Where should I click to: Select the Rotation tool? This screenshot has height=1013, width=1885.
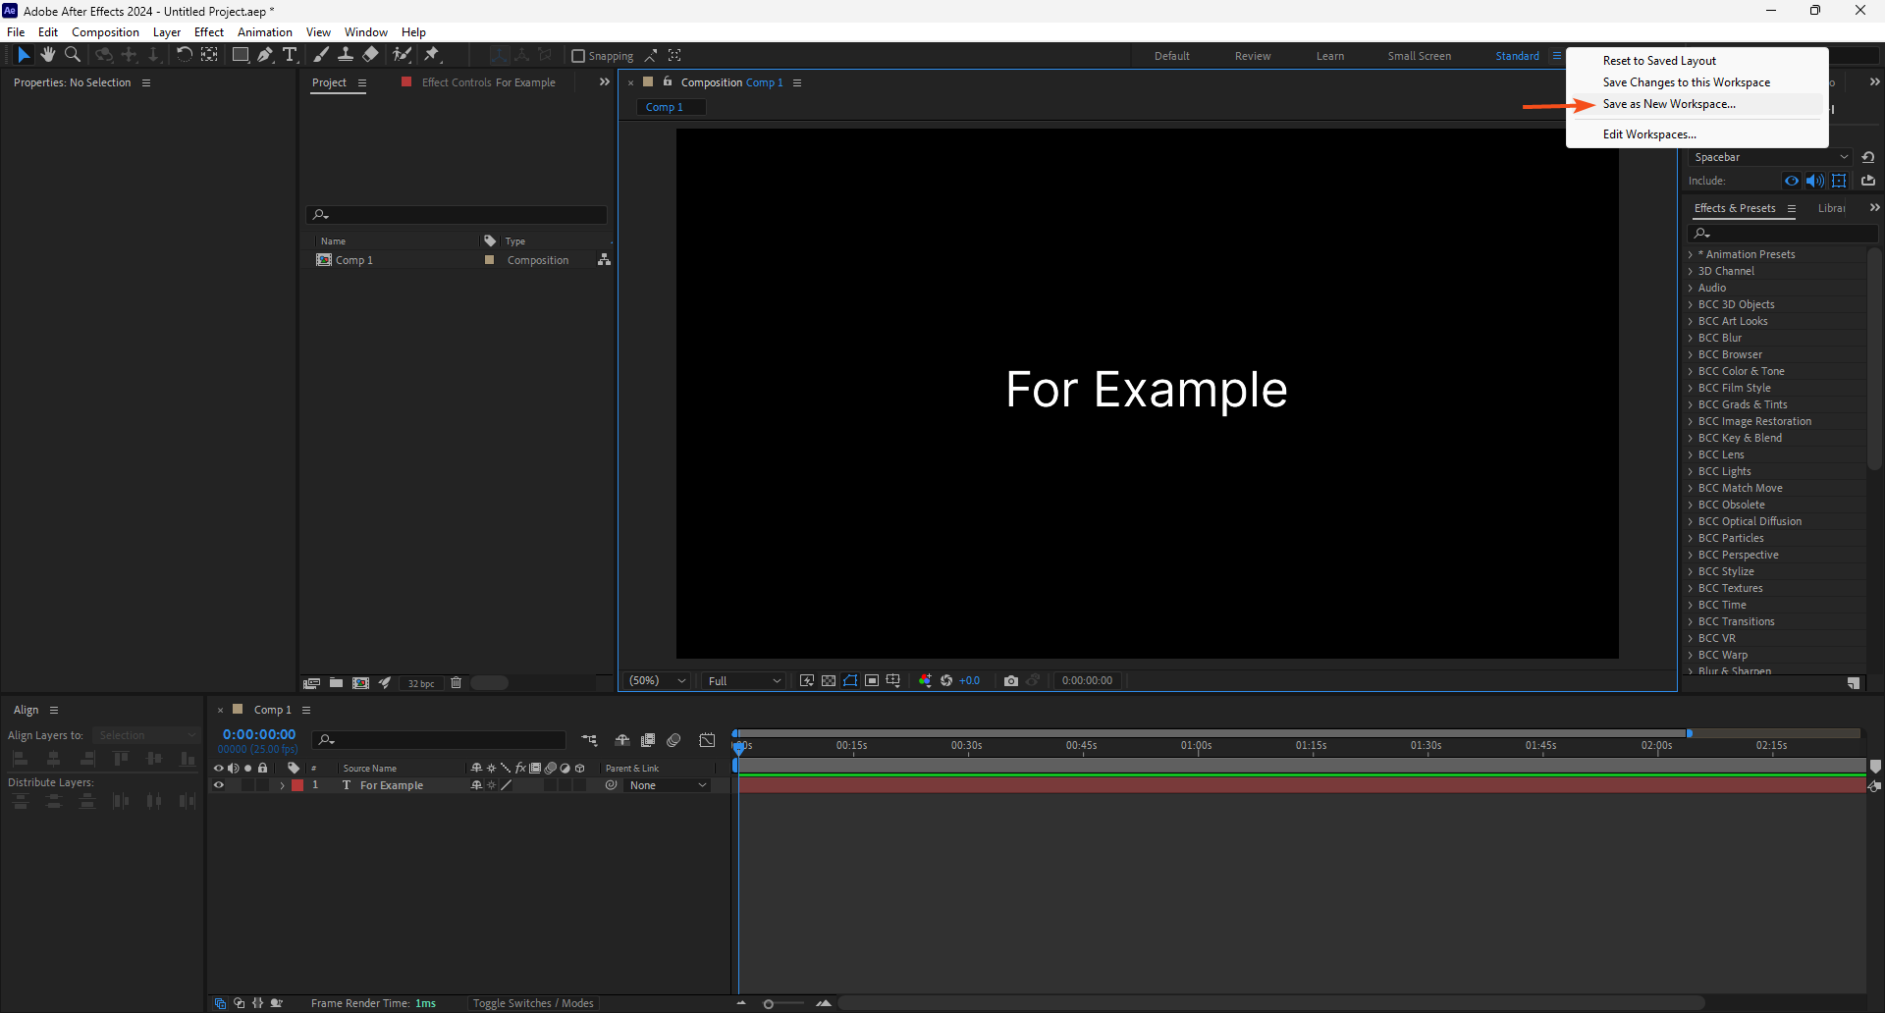coord(185,55)
